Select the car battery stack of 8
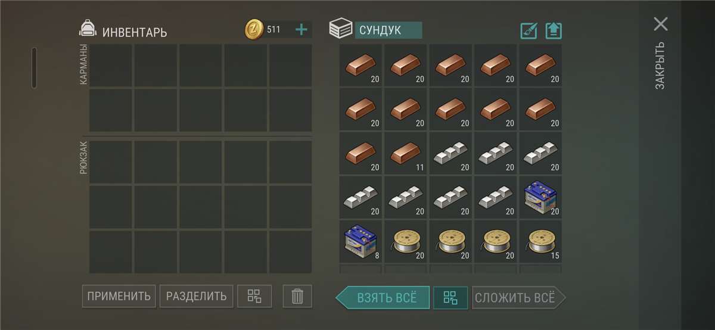The height and width of the screenshot is (330, 715). pyautogui.click(x=361, y=241)
